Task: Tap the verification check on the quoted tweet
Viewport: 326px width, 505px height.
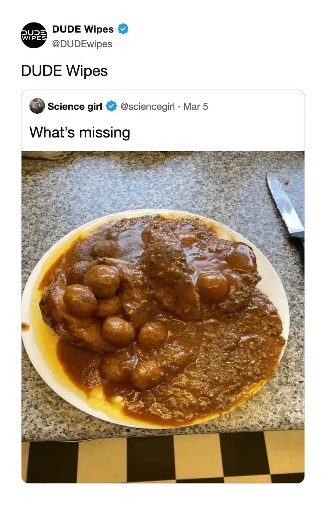Action: pos(111,106)
